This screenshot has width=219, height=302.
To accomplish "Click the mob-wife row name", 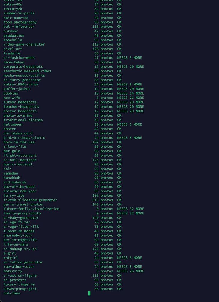I will 12,98.
